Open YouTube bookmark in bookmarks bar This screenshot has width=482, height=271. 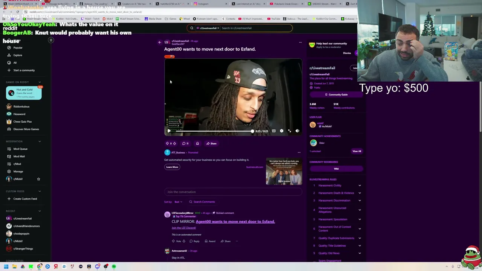click(274, 18)
